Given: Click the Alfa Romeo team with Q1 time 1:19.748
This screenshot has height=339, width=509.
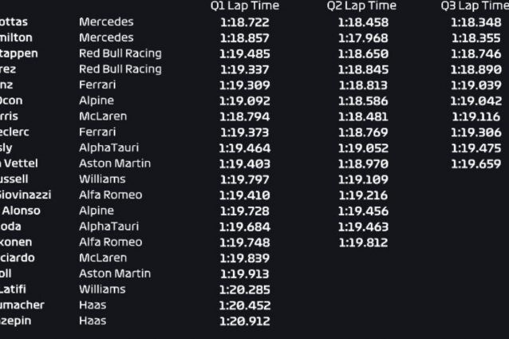Looking at the screenshot, I should click(111, 242).
